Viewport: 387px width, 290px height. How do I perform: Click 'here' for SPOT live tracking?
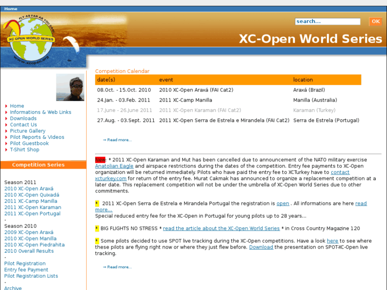coord(333,241)
